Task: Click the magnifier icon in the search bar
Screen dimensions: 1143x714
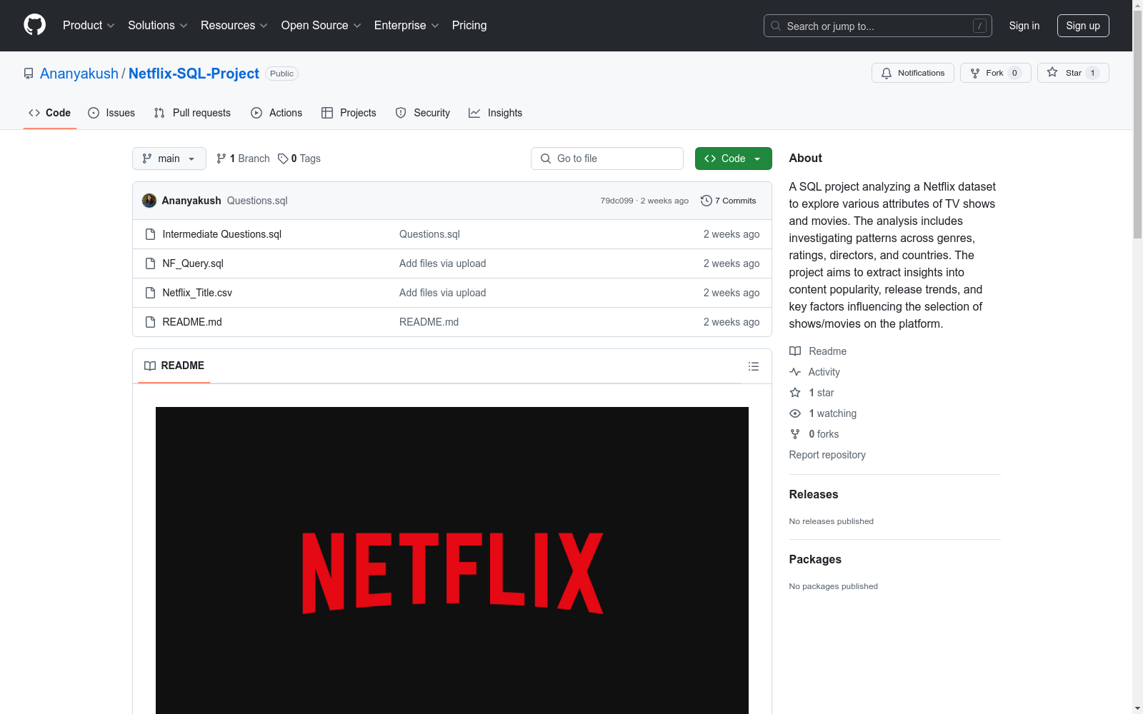Action: coord(776,26)
